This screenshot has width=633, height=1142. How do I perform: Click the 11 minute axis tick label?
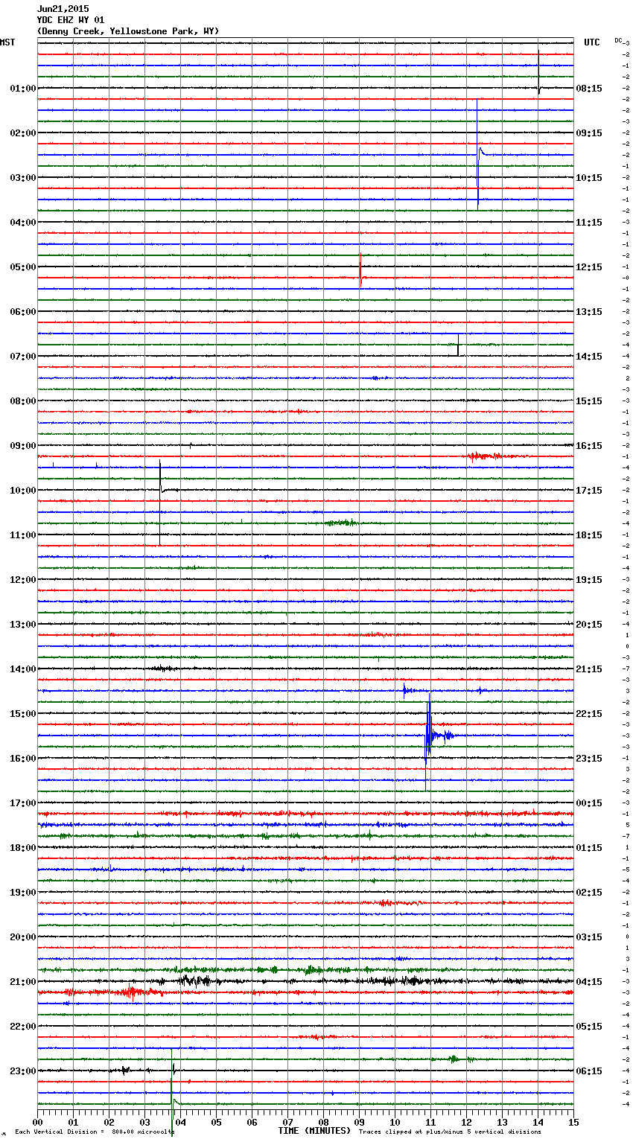coord(431,1122)
